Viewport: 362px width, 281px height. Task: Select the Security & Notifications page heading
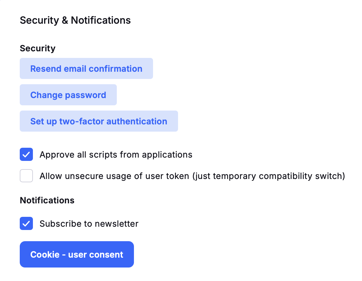[x=75, y=20]
